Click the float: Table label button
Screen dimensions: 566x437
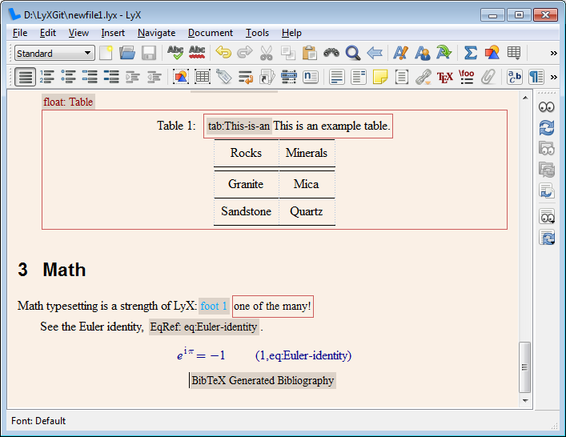tap(68, 102)
